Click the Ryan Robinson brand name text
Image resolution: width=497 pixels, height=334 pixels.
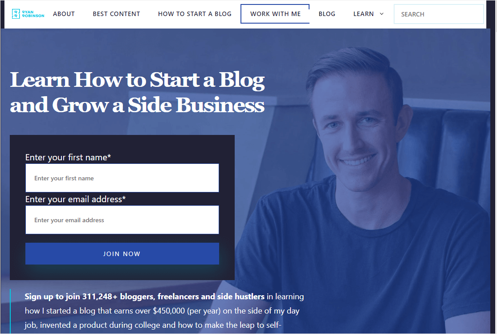[33, 14]
